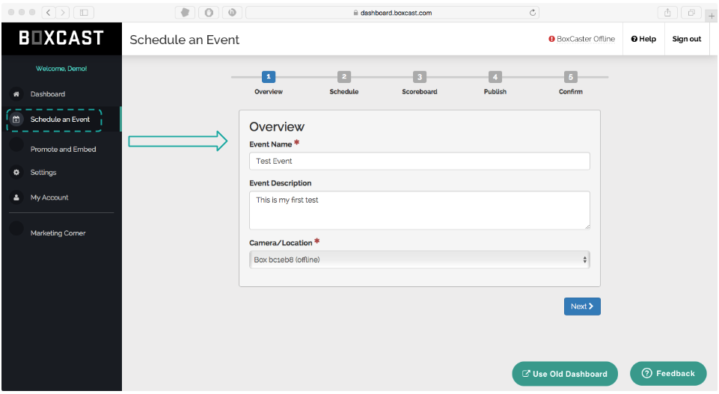
Task: Click the browser back arrow button
Action: tap(48, 13)
